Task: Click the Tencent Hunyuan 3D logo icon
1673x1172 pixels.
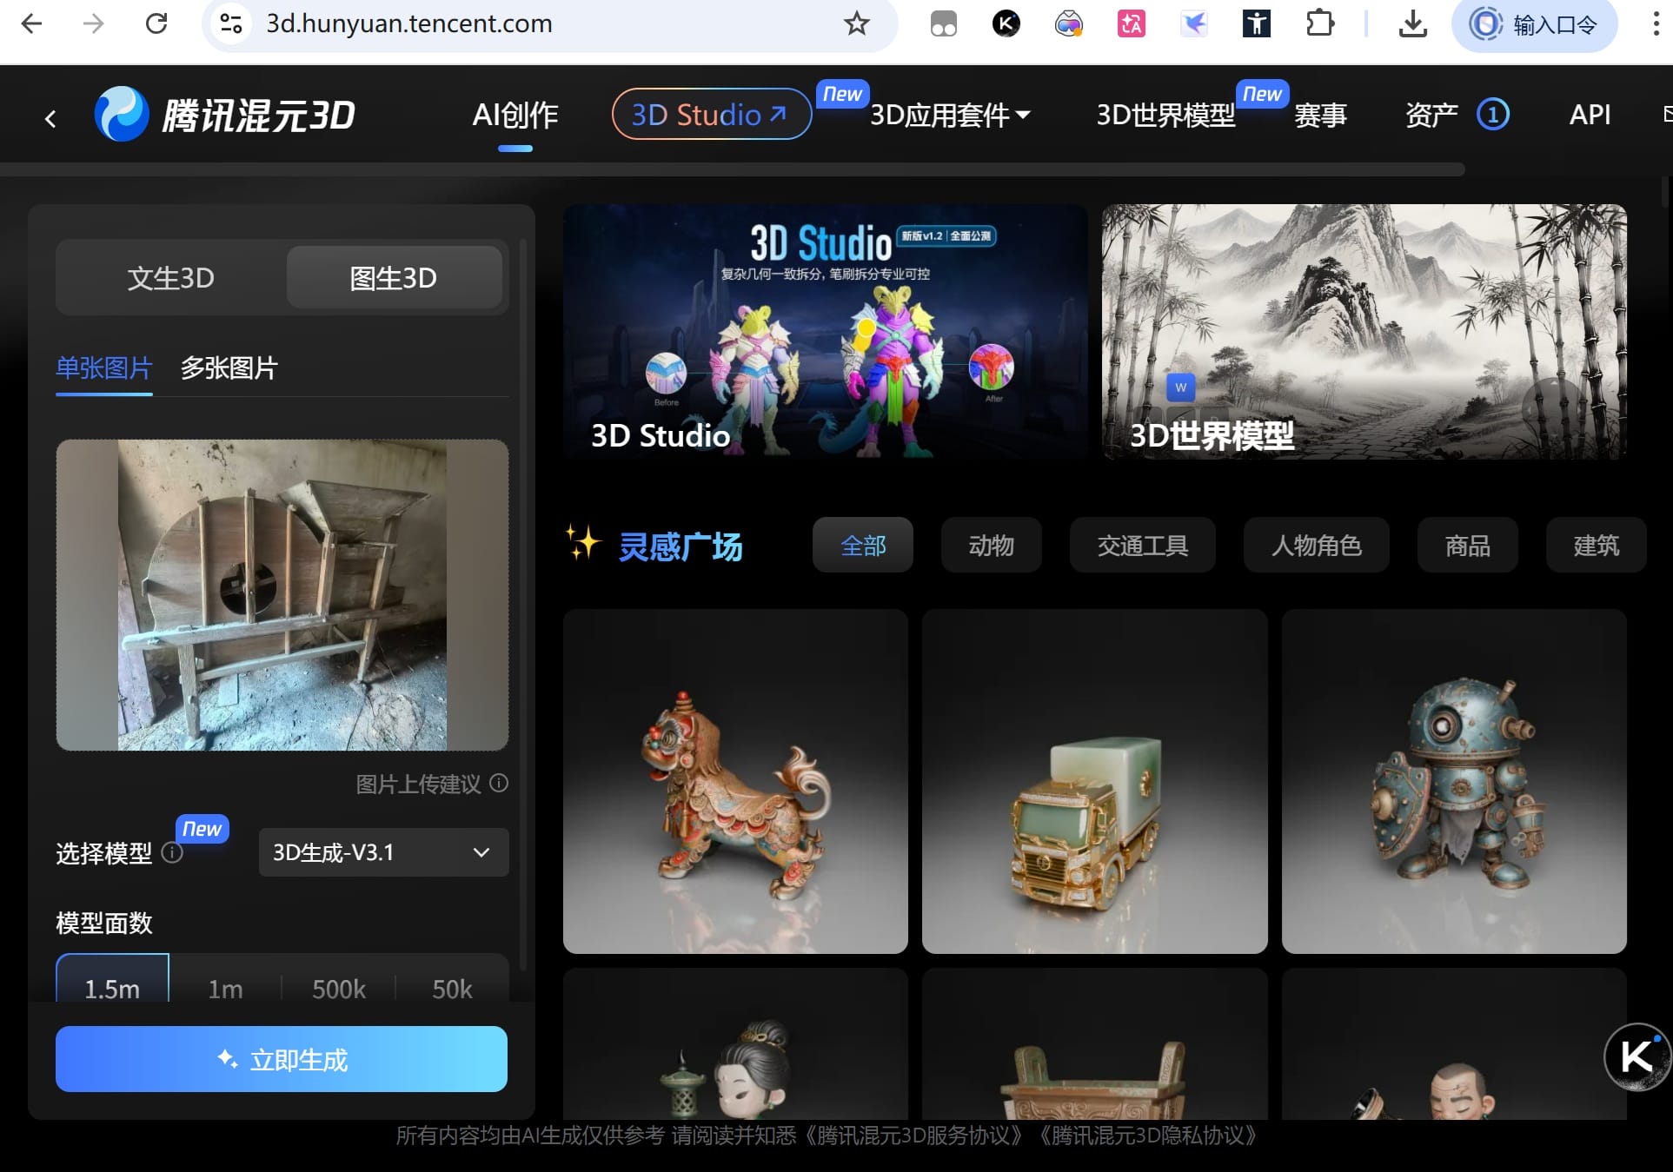Action: (121, 115)
